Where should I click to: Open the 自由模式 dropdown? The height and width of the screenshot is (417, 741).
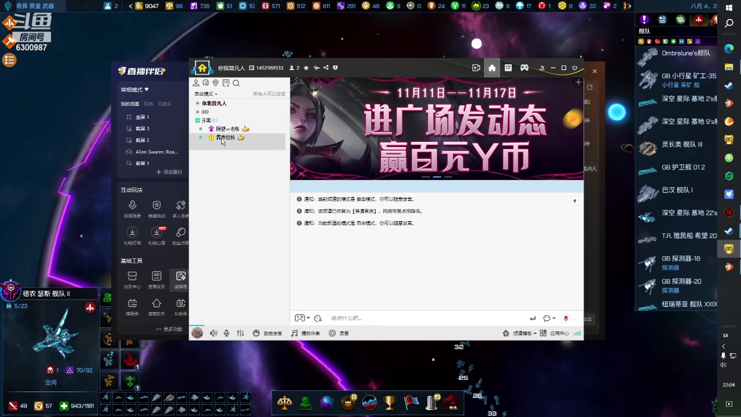[x=206, y=94]
